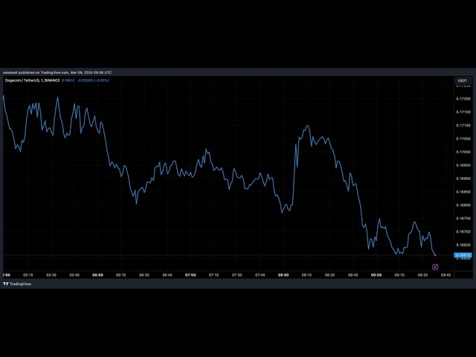The height and width of the screenshot is (357, 476).
Task: Click the TradingView logo at bottom left
Action: (17, 283)
